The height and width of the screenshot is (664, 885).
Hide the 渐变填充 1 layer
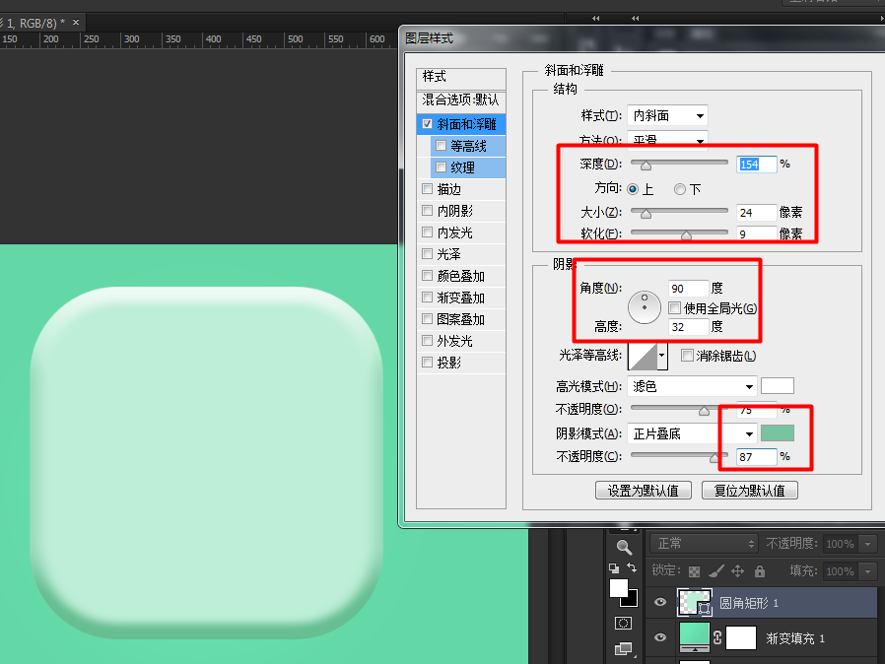click(659, 638)
